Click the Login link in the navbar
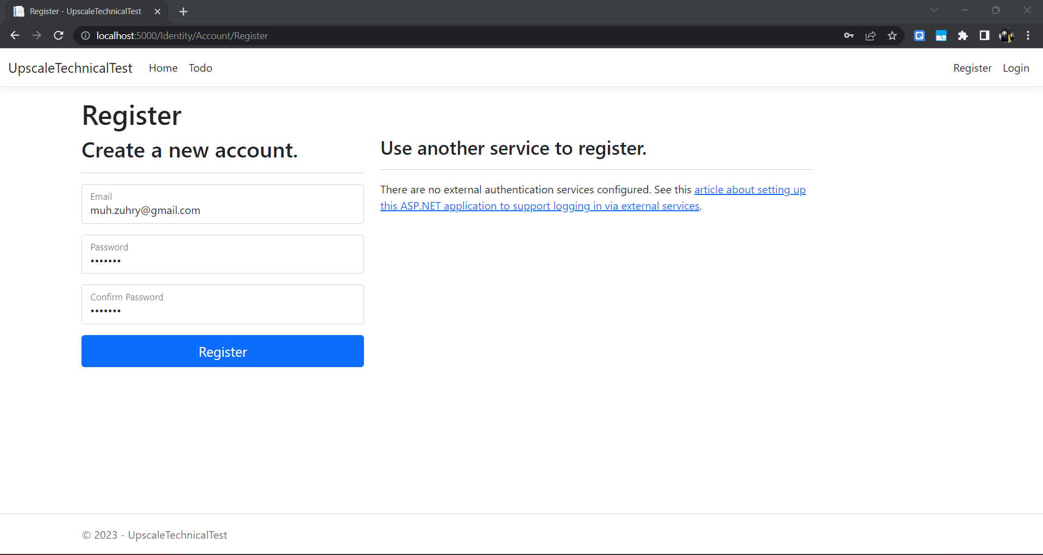The width and height of the screenshot is (1043, 555). (1016, 67)
